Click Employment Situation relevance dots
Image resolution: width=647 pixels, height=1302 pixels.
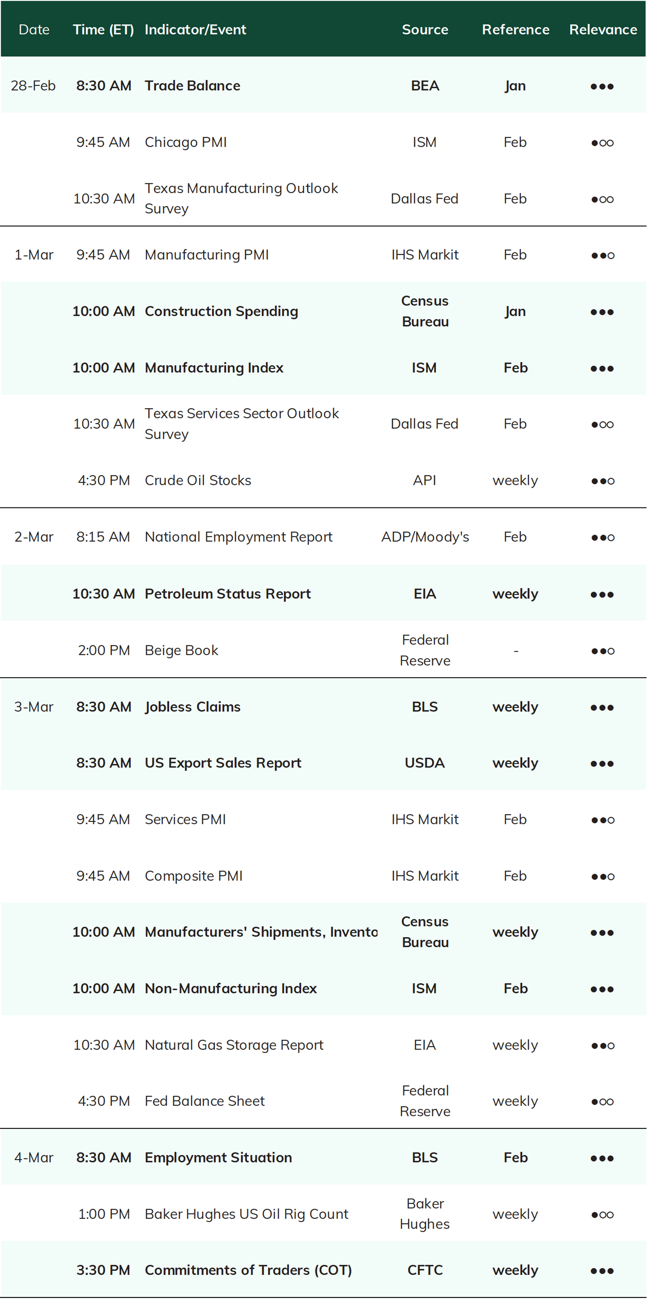click(x=602, y=1158)
